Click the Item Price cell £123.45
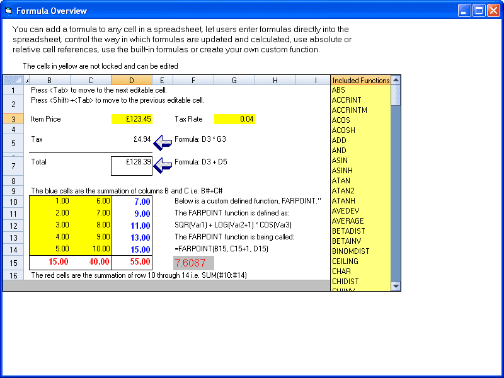Image resolution: width=504 pixels, height=378 pixels. pyautogui.click(x=132, y=119)
